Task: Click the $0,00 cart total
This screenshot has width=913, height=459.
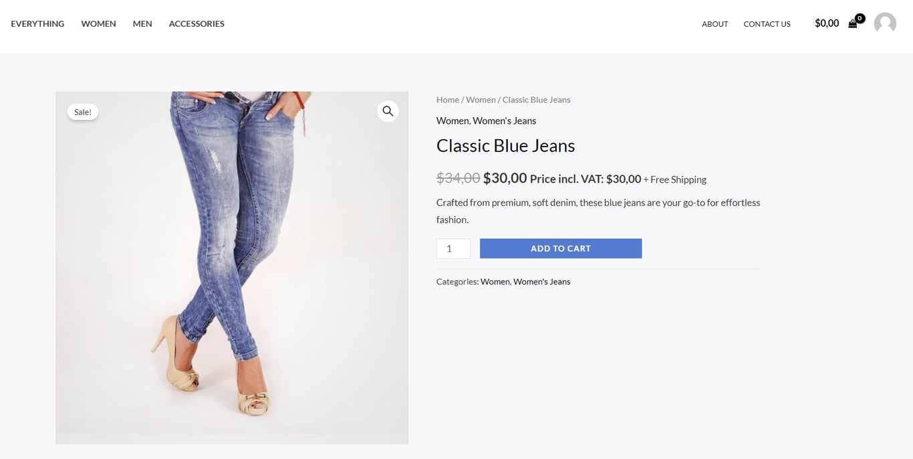Action: (826, 23)
